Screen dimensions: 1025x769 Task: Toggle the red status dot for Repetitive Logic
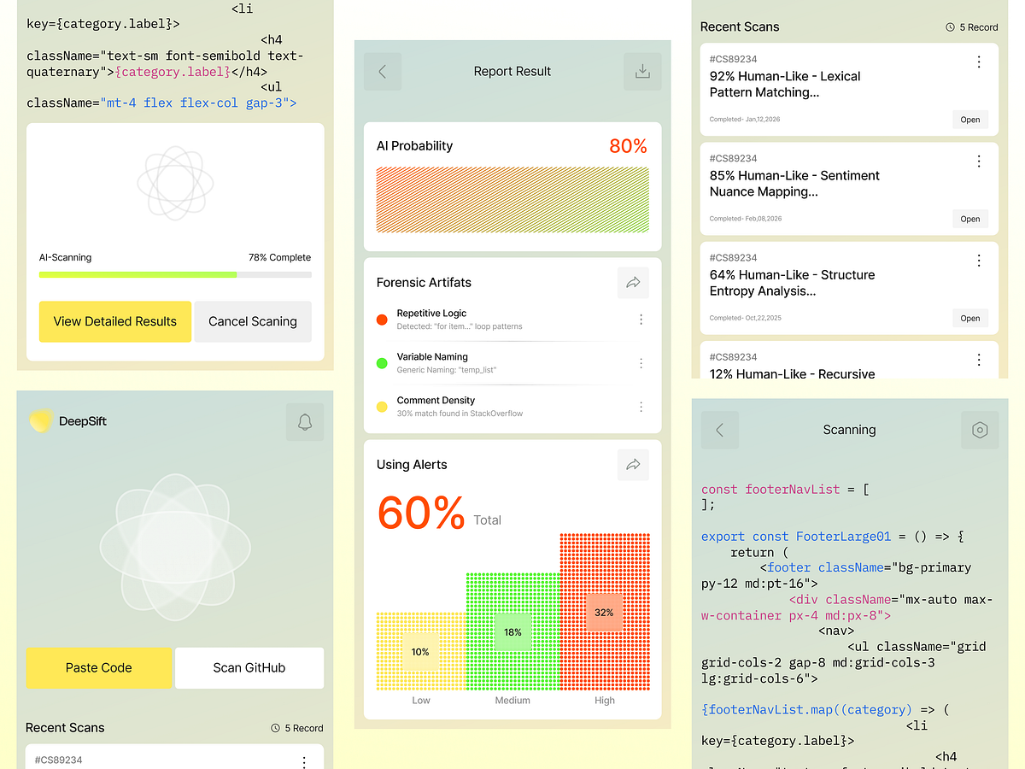(x=382, y=320)
